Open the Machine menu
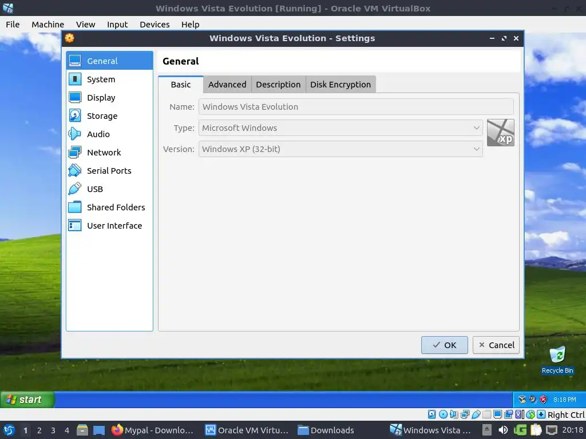586x439 pixels. pos(48,24)
